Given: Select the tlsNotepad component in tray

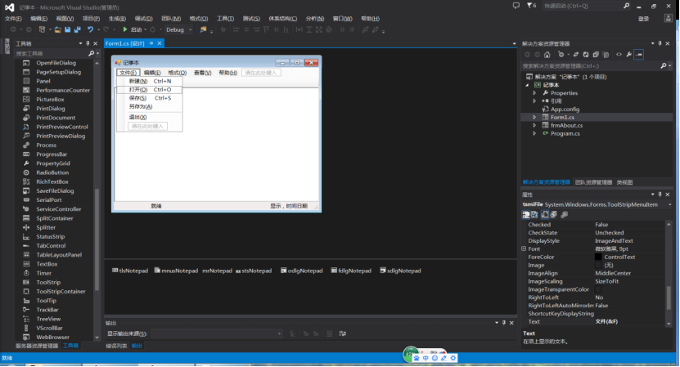Looking at the screenshot, I should click(129, 271).
